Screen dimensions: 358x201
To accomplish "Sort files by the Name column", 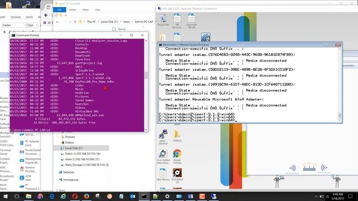I will tap(122, 29).
